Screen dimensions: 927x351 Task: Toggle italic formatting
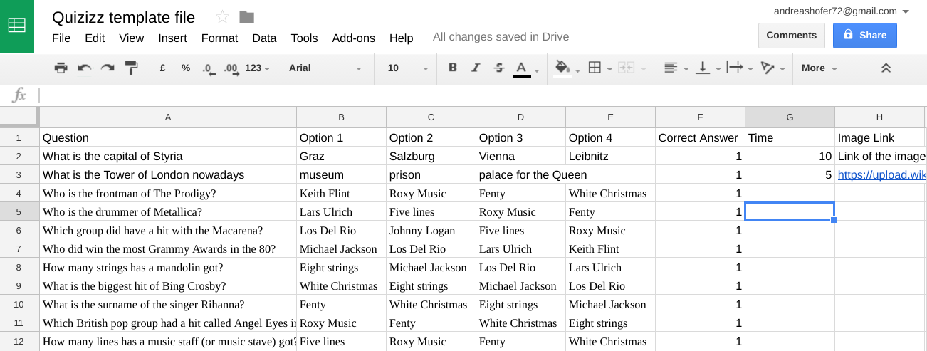click(x=476, y=68)
